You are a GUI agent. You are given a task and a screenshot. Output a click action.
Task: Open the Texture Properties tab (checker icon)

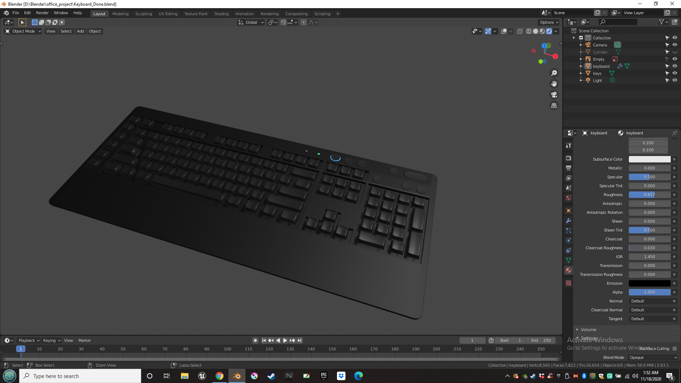[x=568, y=283]
